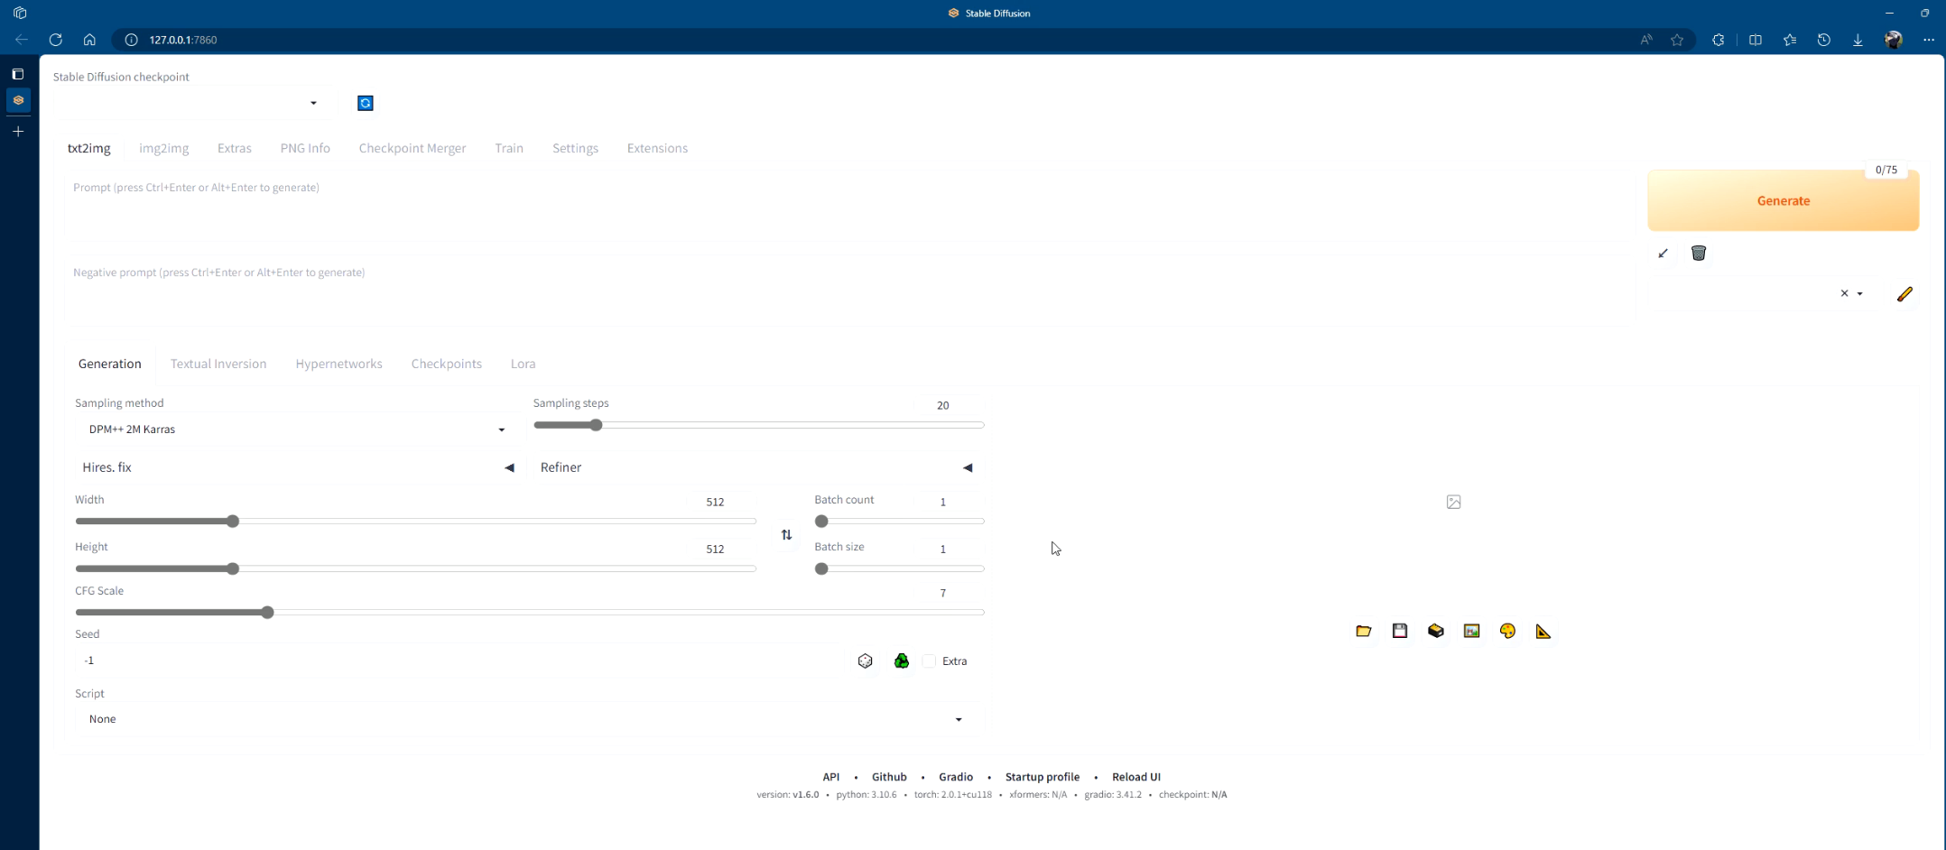
Task: Open the API link in footer
Action: 830,777
